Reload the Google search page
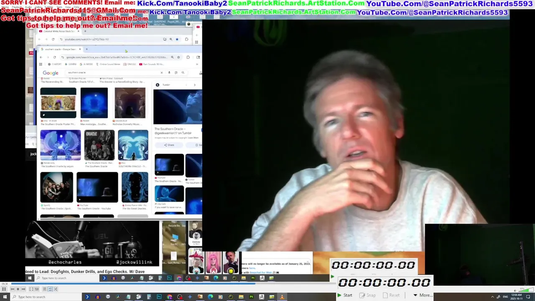Image resolution: width=535 pixels, height=301 pixels. pyautogui.click(x=54, y=57)
